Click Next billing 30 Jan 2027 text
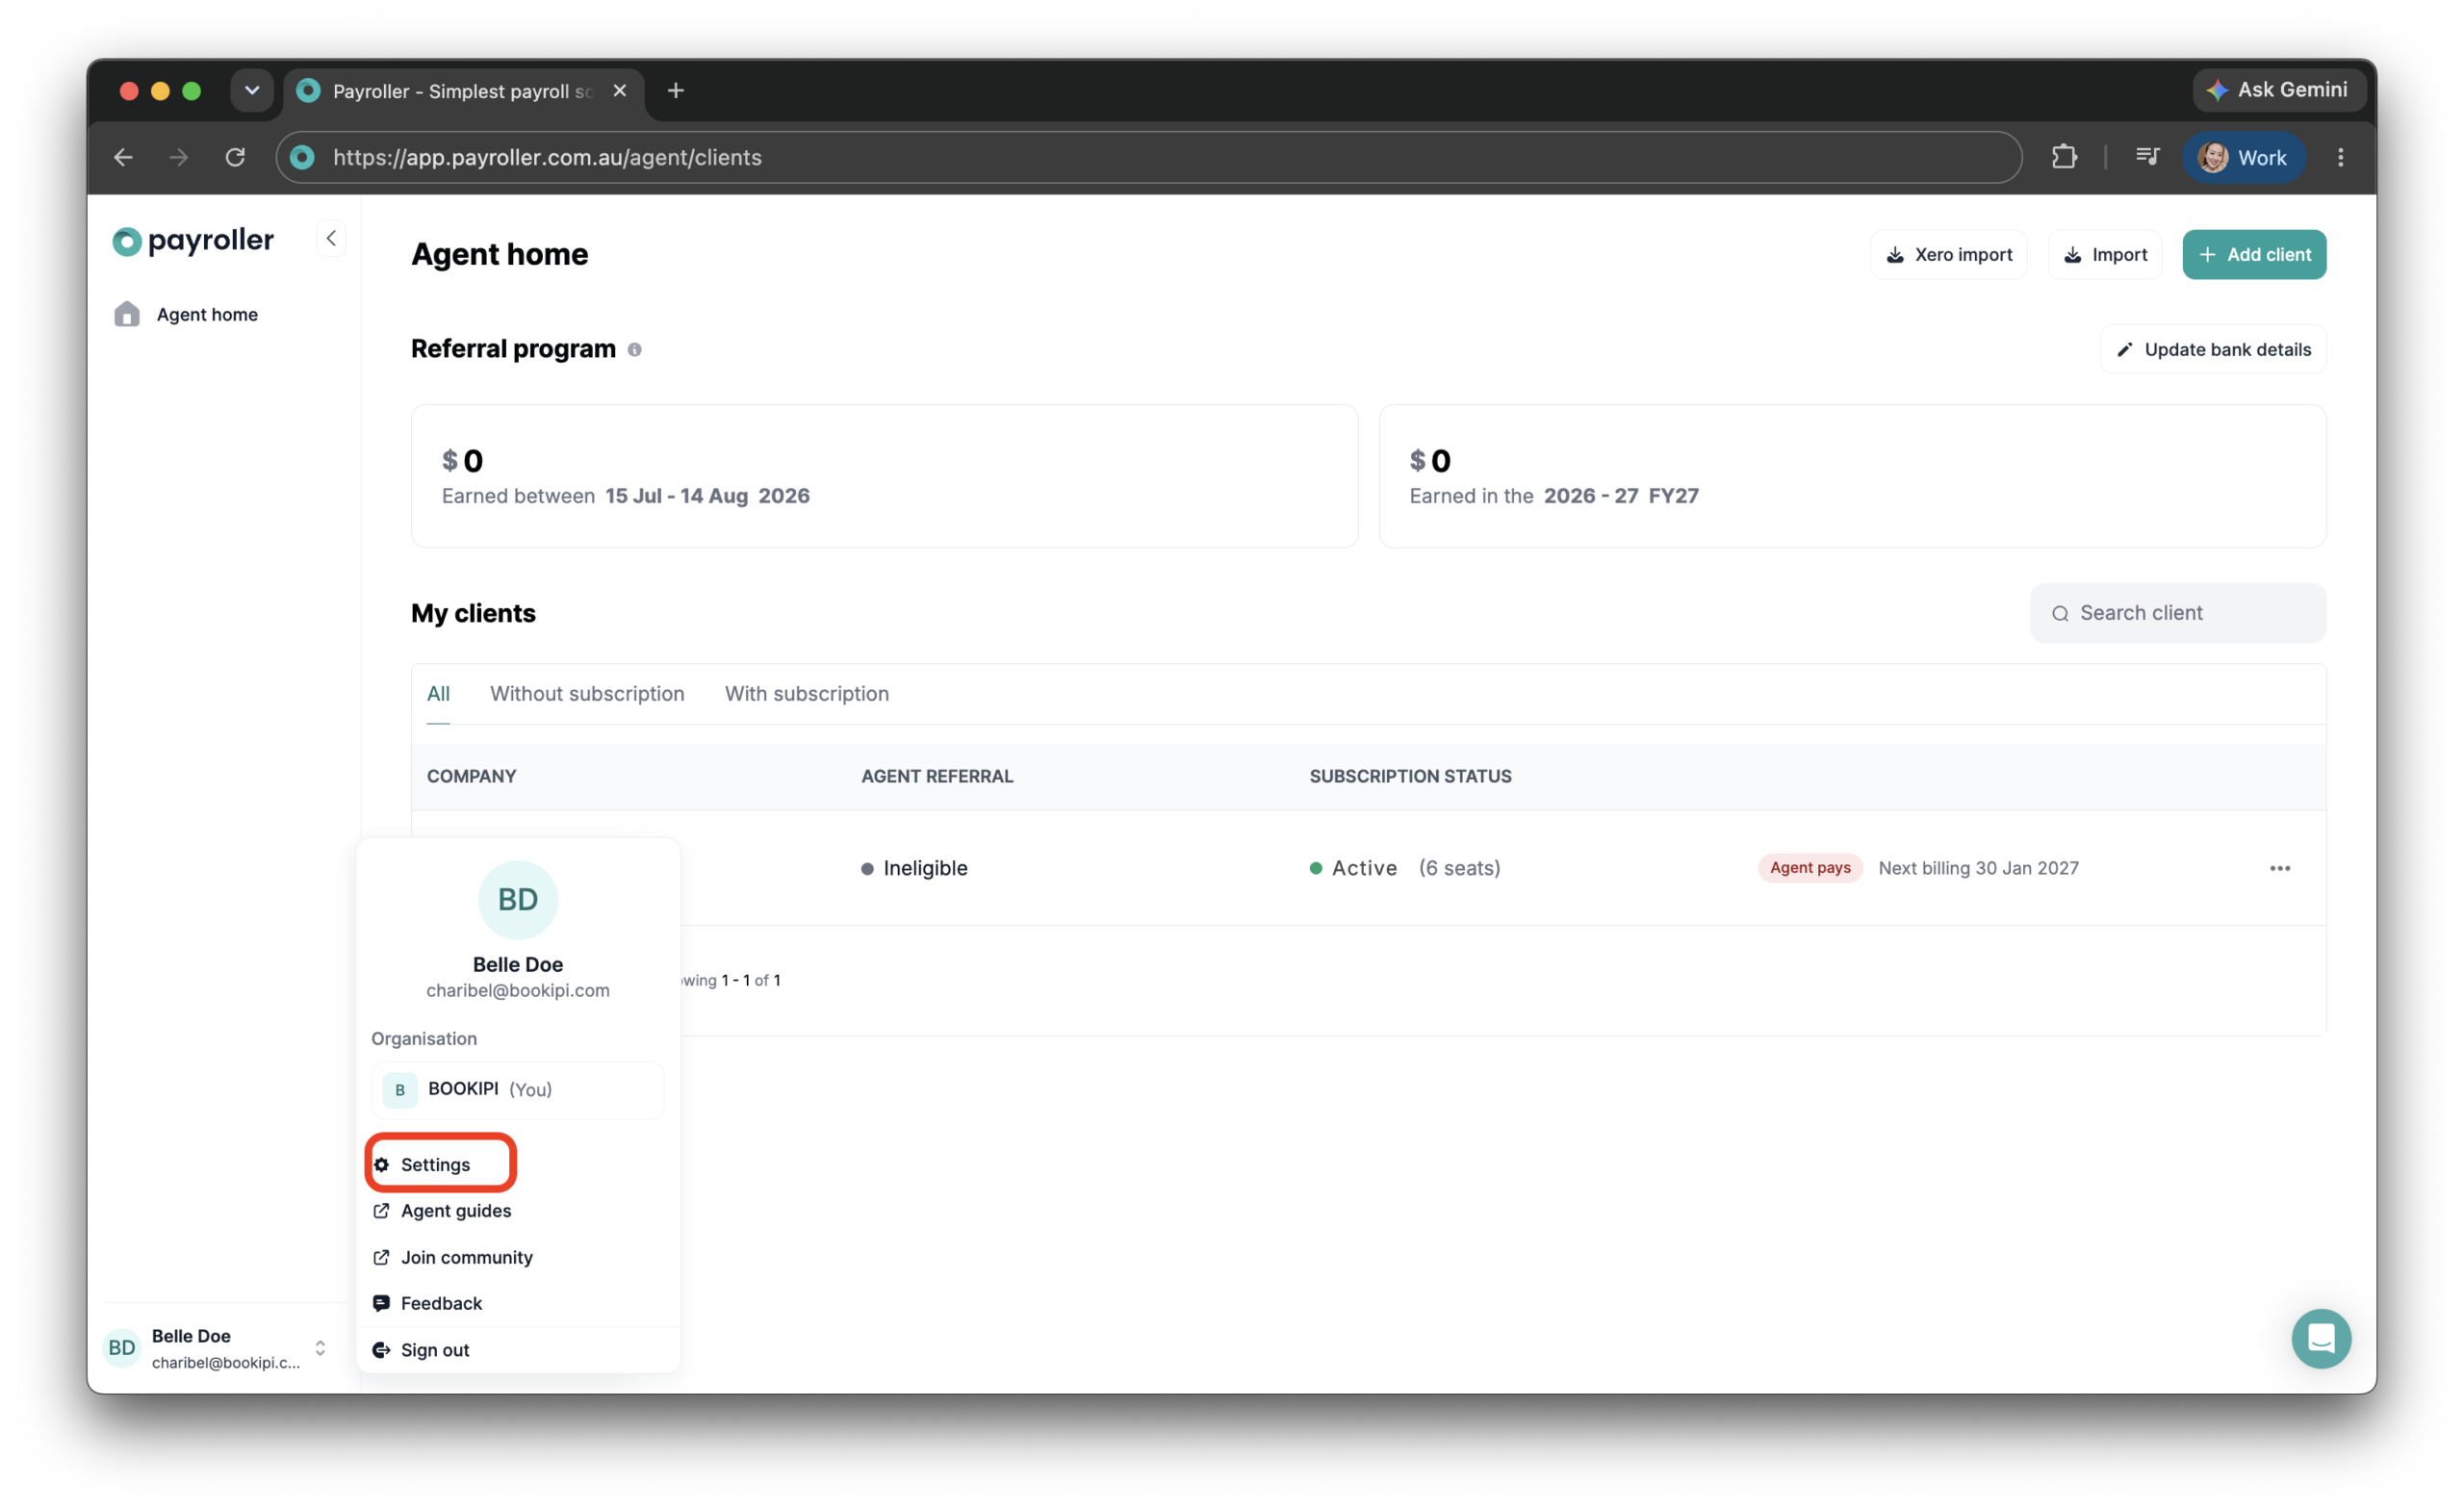2464x1509 pixels. pyautogui.click(x=1978, y=868)
